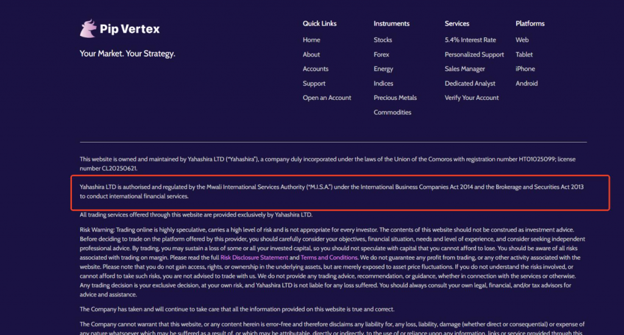Click the license number CL20250621 text

pyautogui.click(x=119, y=168)
